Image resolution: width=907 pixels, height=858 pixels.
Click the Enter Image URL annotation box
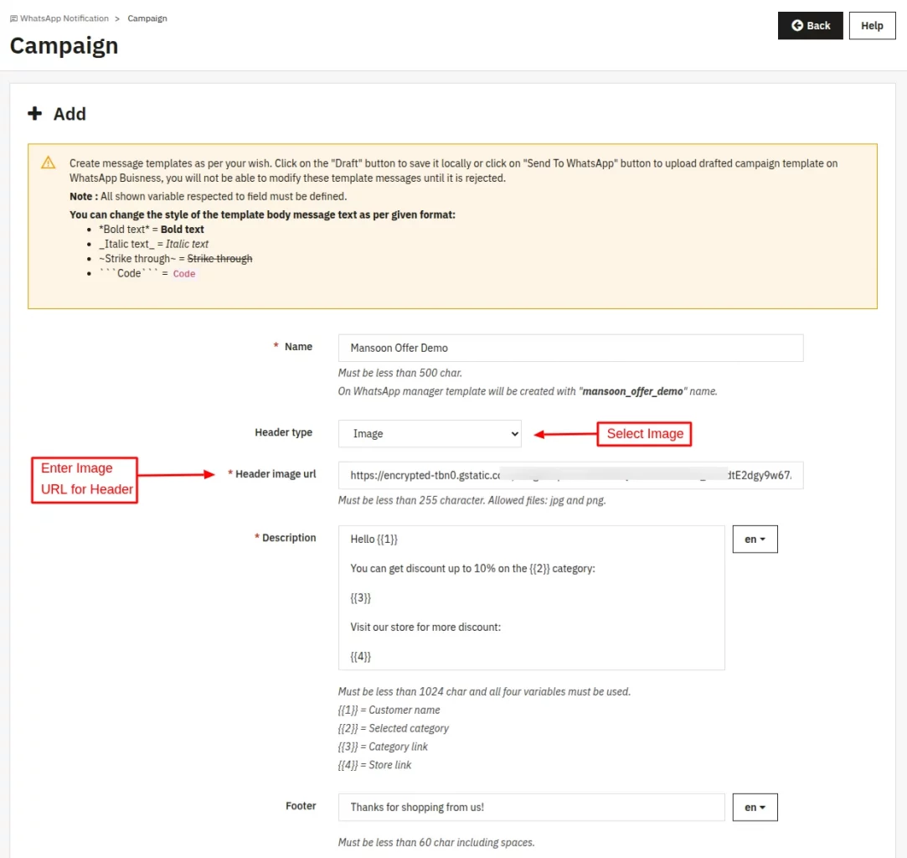(x=84, y=479)
